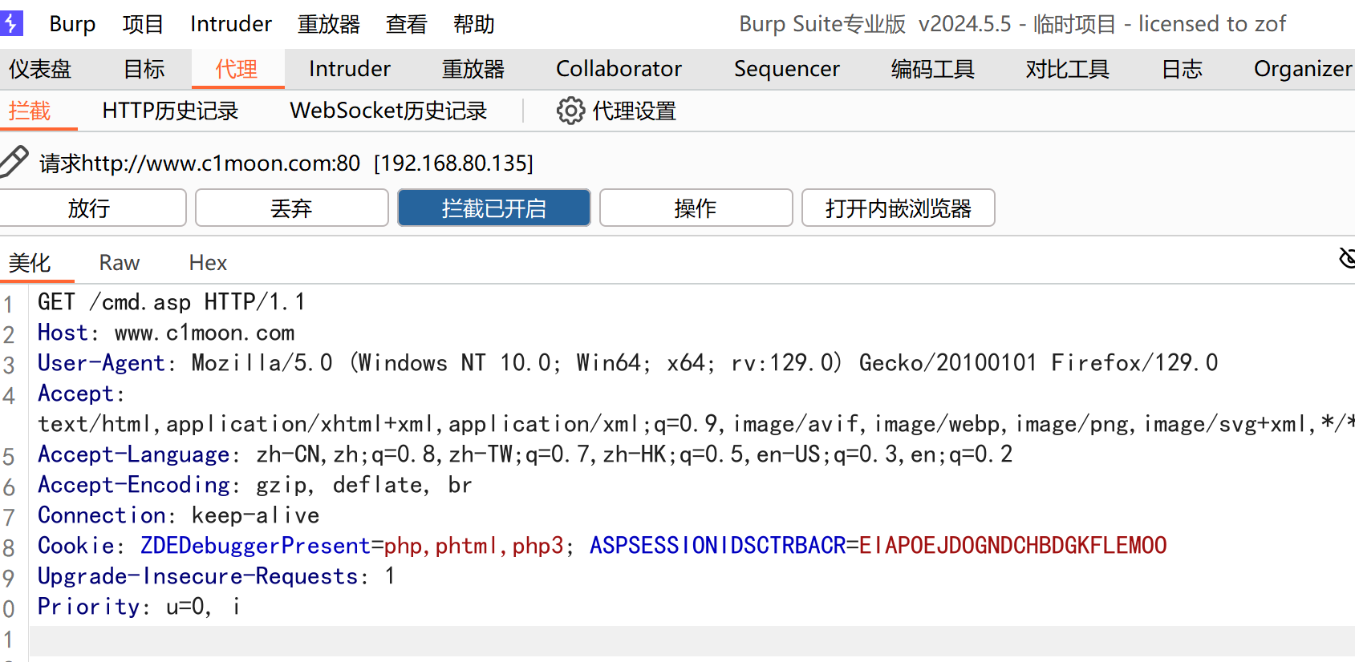Click the text/html Accept value line

pyautogui.click(x=696, y=424)
